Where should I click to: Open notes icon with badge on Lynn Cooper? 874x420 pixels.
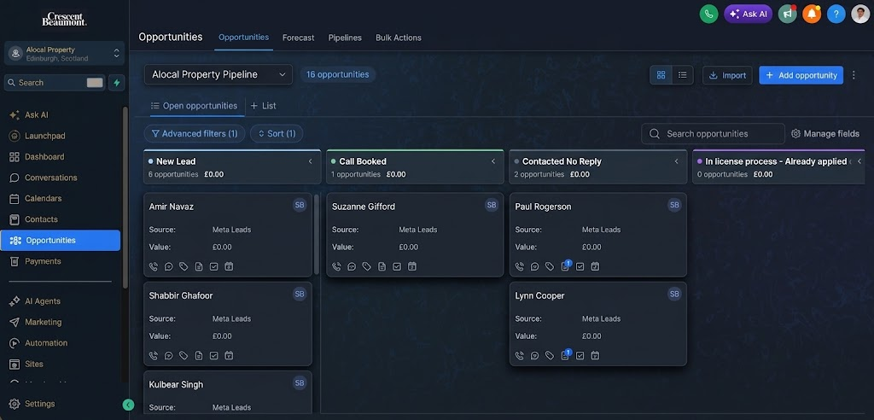[x=565, y=355]
